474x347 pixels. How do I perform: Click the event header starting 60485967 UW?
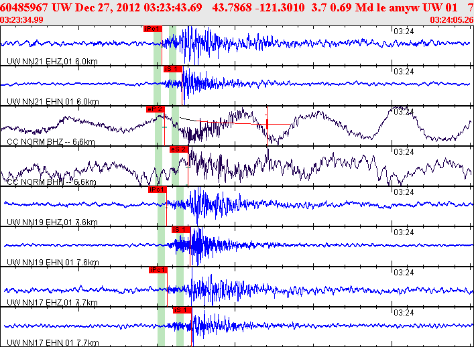(237, 7)
